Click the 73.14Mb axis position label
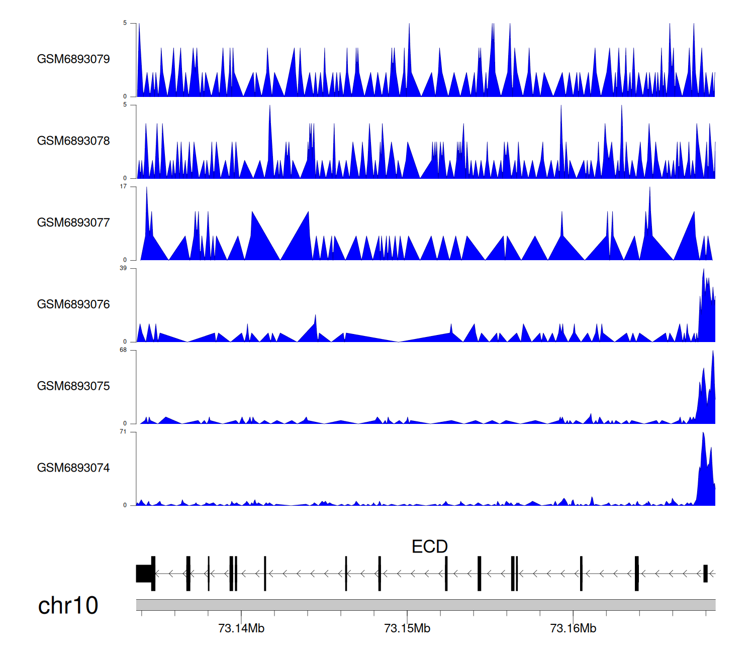The width and height of the screenshot is (754, 663). point(241,629)
